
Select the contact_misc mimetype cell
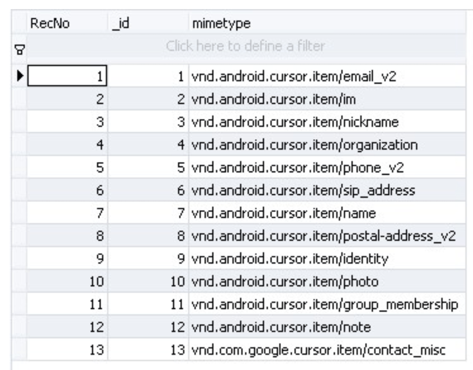pos(328,349)
